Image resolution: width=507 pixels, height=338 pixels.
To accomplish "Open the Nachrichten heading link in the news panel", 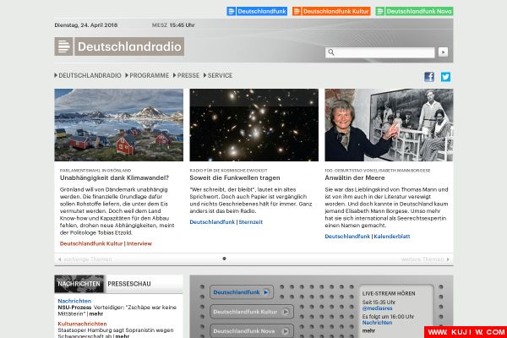I will [x=74, y=301].
